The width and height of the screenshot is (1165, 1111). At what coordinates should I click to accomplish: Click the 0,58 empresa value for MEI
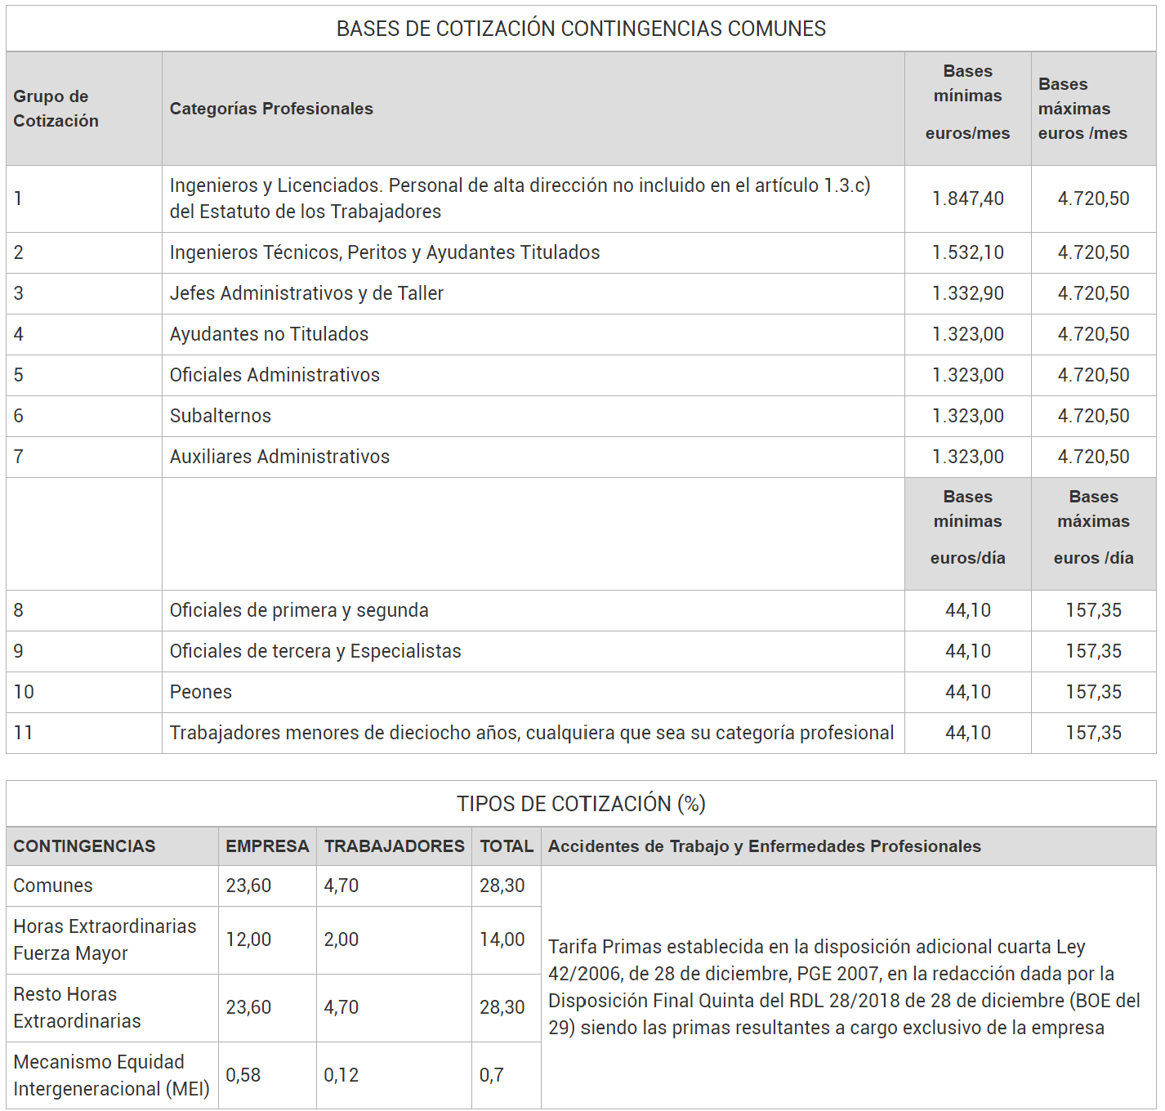pyautogui.click(x=243, y=1075)
